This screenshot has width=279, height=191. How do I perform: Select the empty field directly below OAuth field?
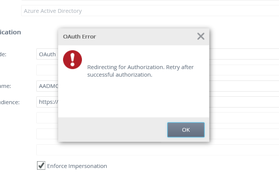point(47,70)
